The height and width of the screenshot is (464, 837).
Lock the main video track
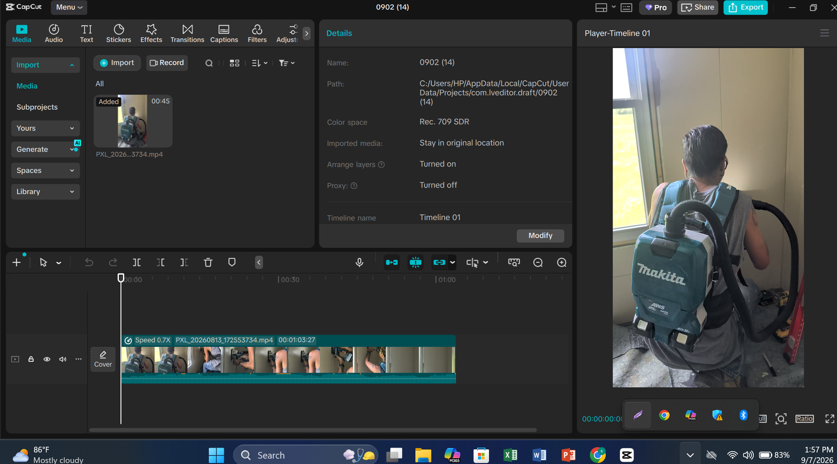31,359
